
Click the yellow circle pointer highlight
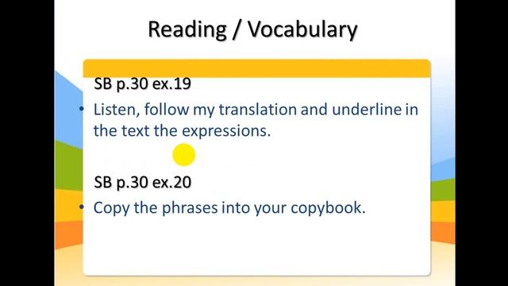(183, 155)
